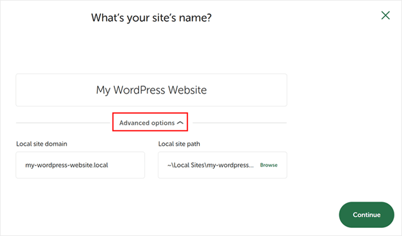Focus the site name input field
This screenshot has width=402, height=236.
coord(151,90)
